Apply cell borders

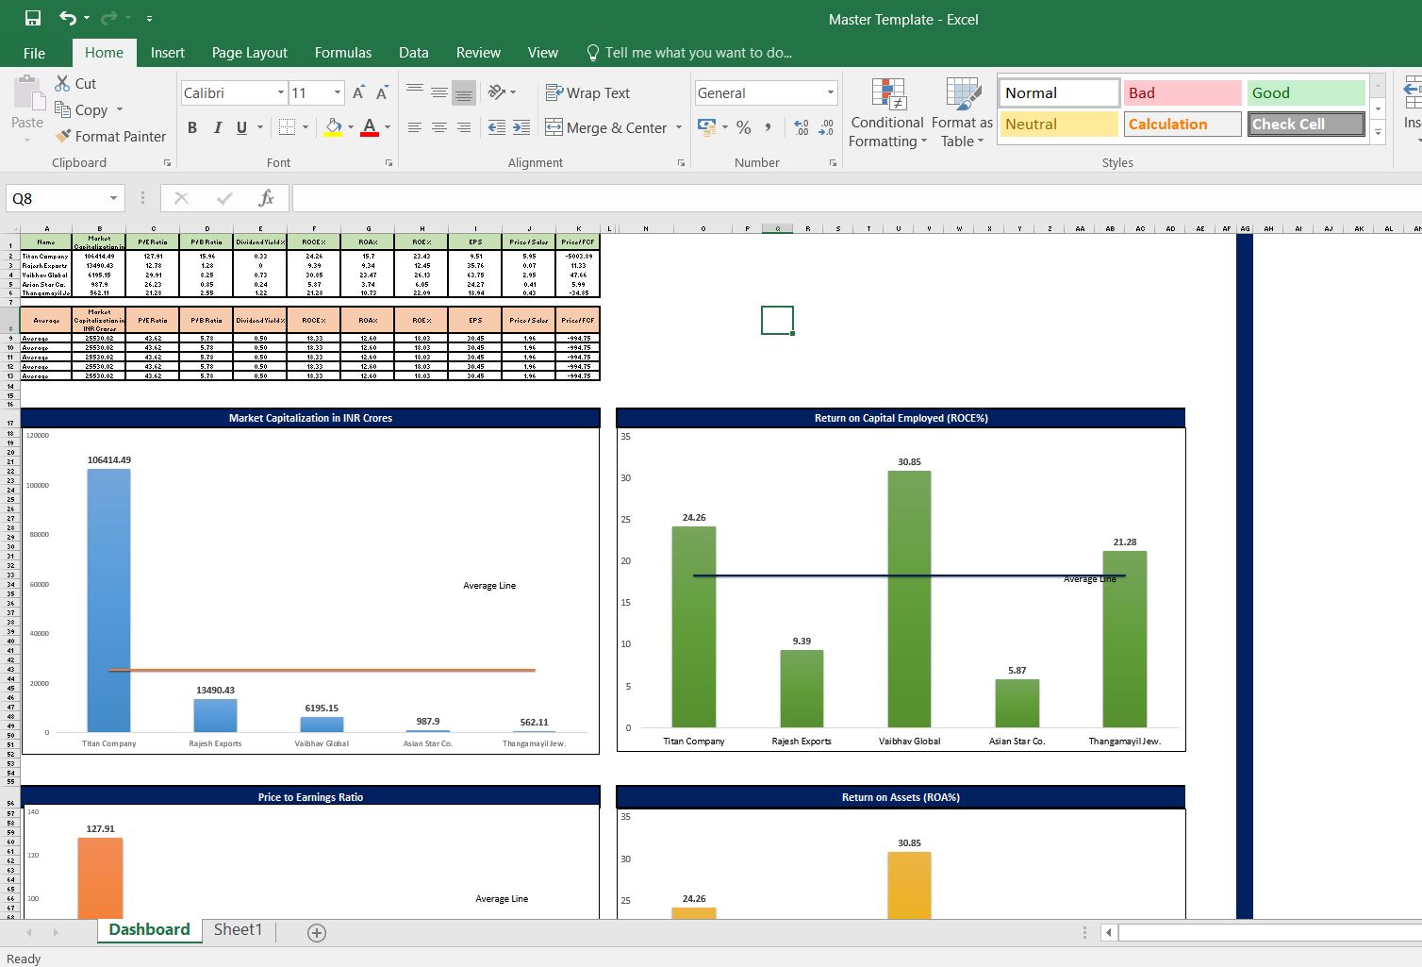[288, 126]
